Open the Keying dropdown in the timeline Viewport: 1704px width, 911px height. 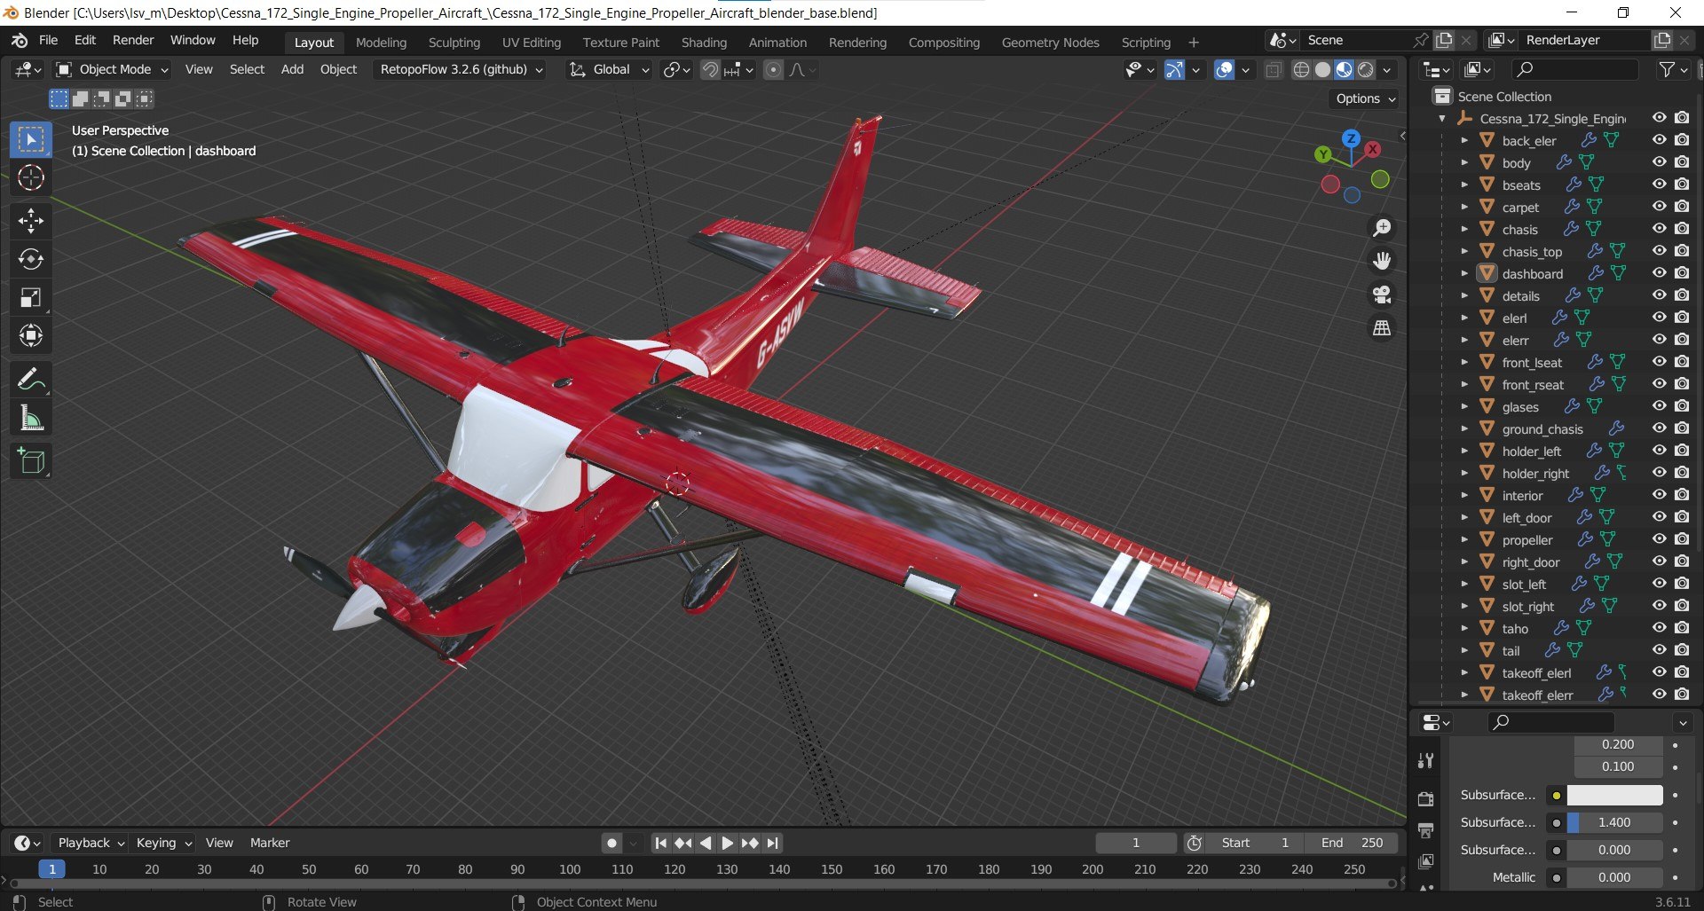coord(163,844)
